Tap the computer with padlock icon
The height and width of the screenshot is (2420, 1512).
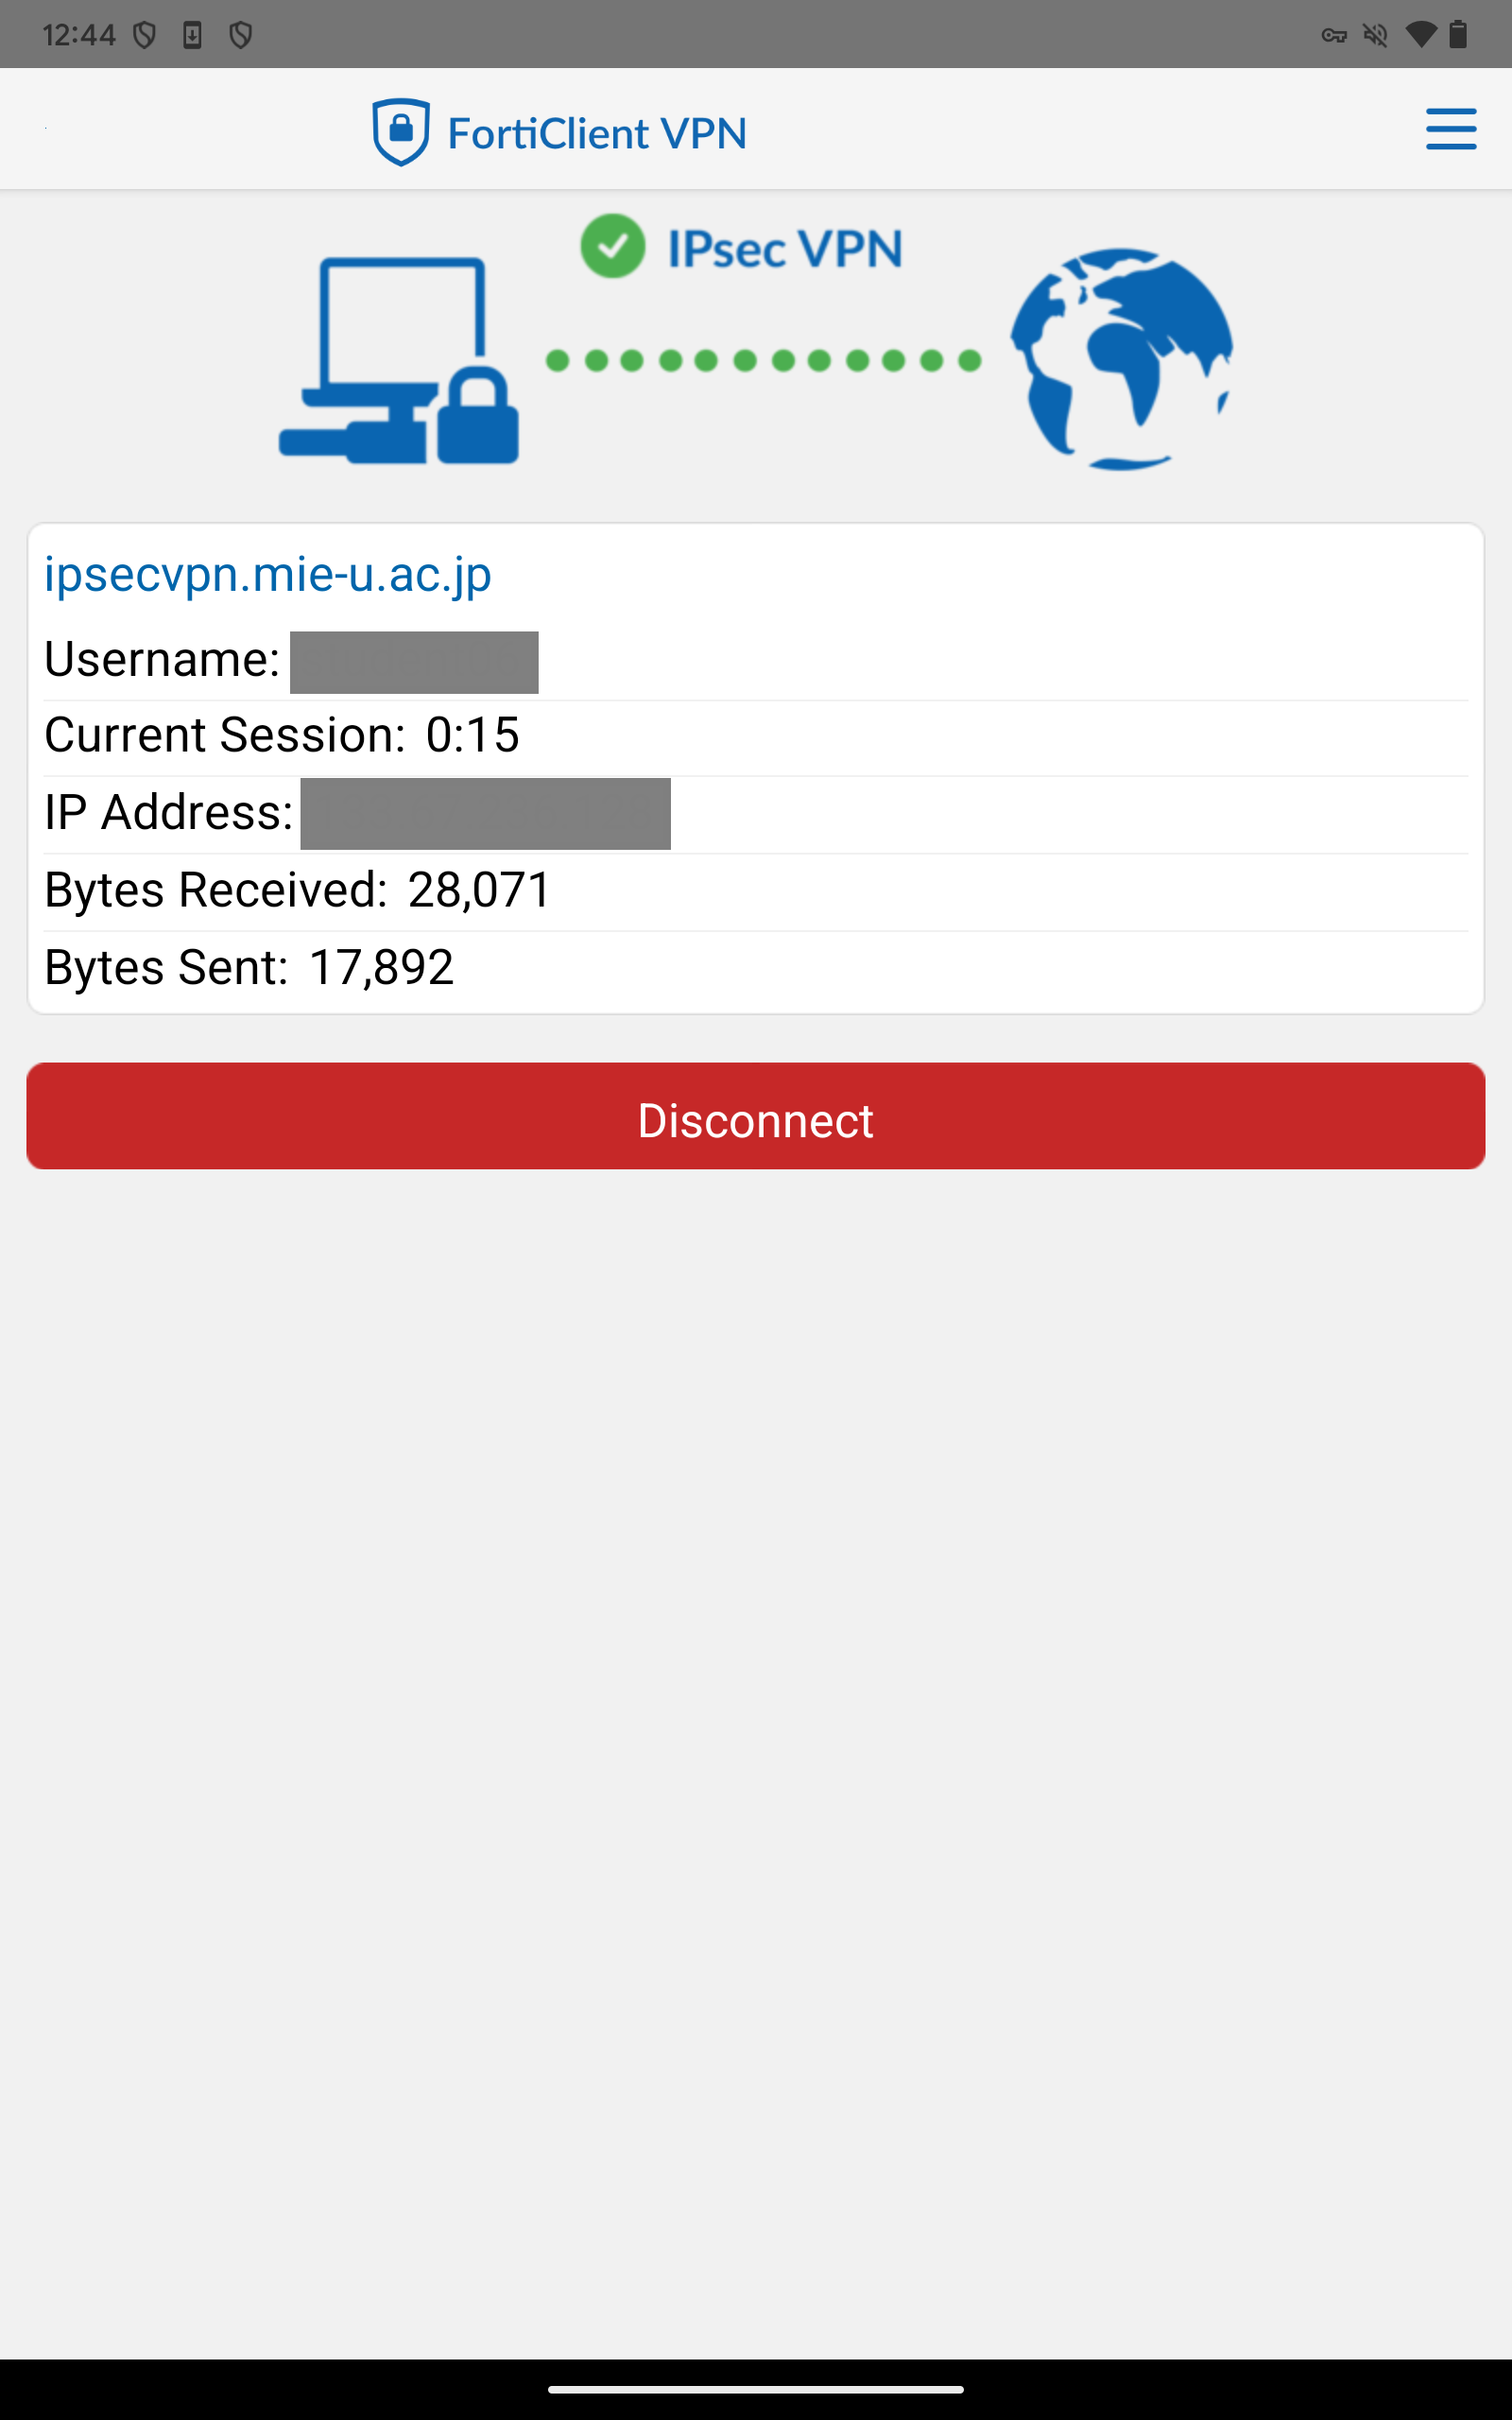tap(399, 361)
